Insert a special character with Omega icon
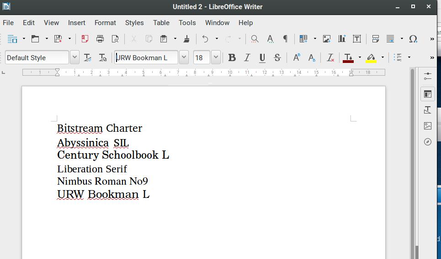The image size is (441, 259). point(413,39)
